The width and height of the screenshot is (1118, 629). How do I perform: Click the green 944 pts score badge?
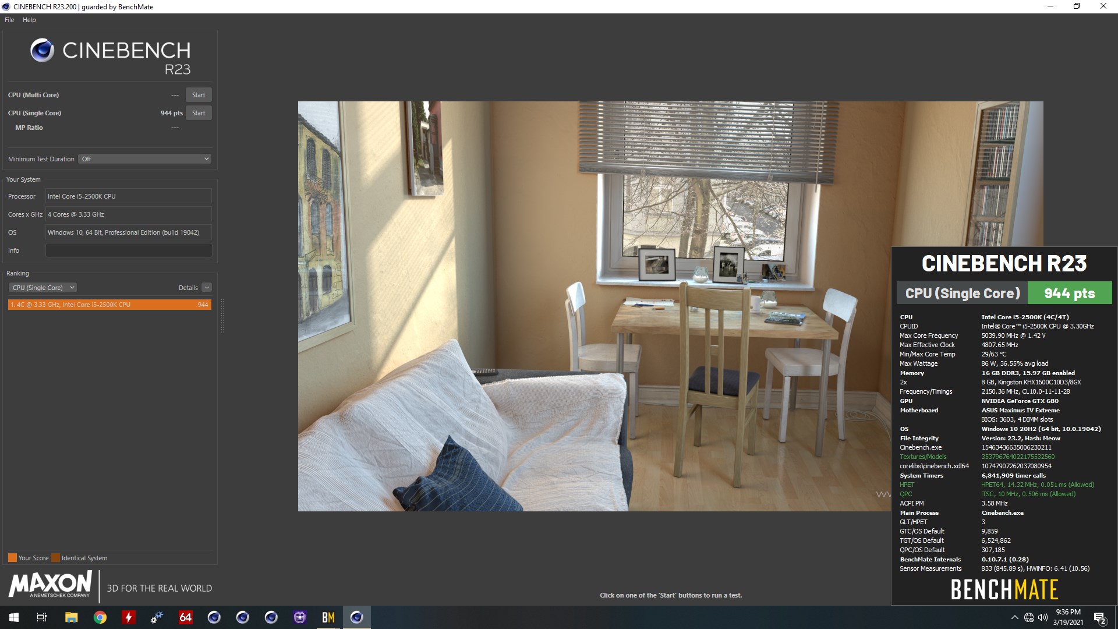click(x=1070, y=294)
